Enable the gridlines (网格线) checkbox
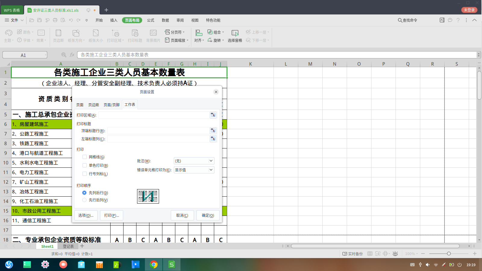Viewport: 482px width, 271px height. point(85,157)
